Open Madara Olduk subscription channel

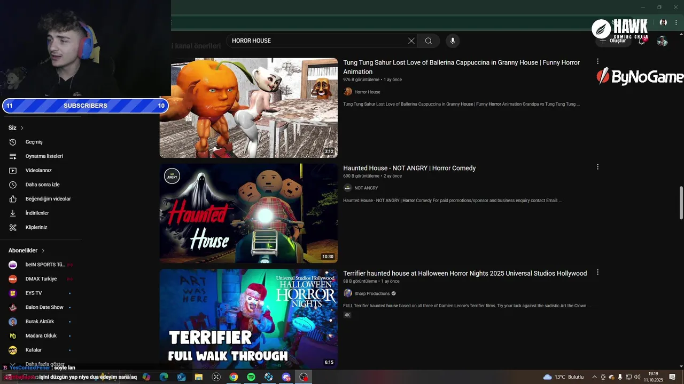(41, 335)
